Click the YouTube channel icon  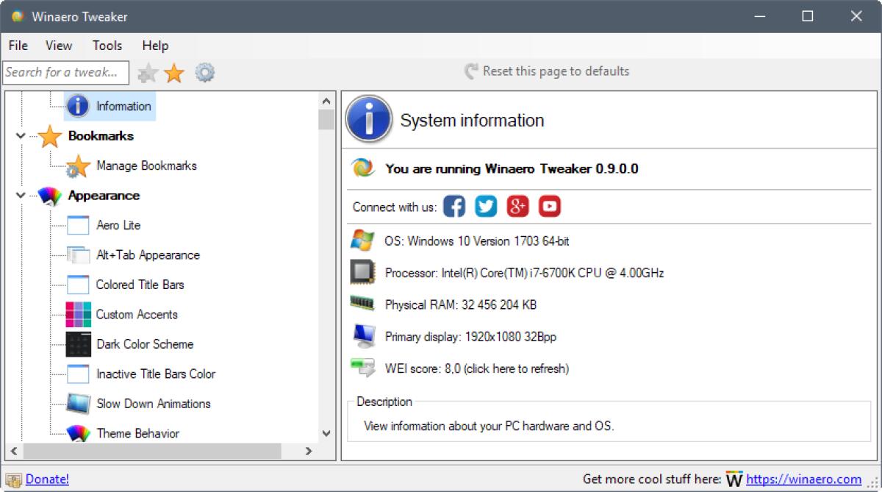pyautogui.click(x=550, y=207)
